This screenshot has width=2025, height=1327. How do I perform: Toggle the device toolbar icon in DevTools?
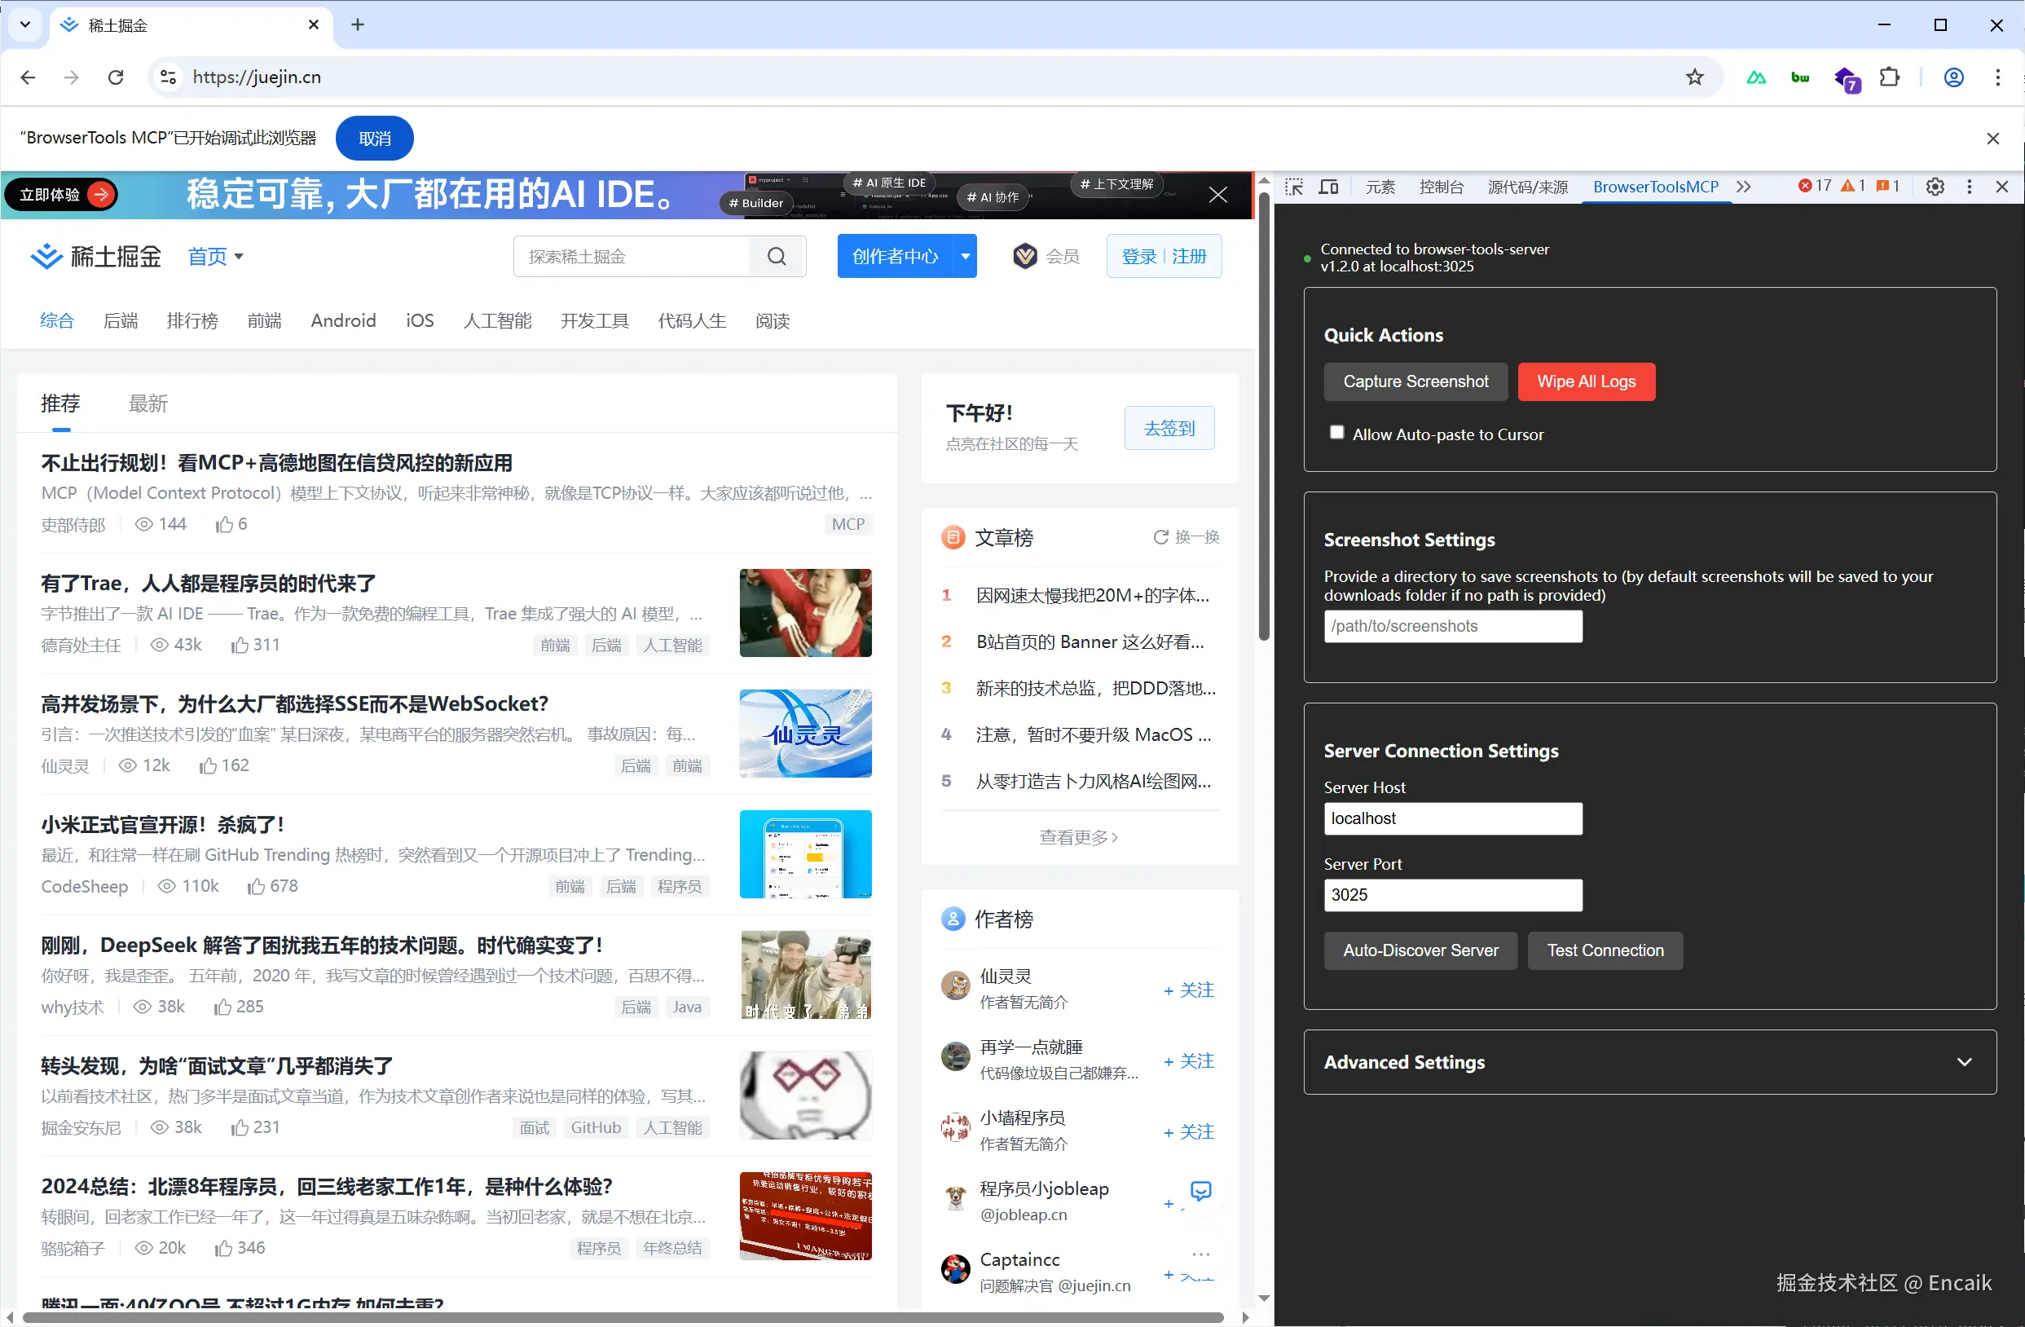tap(1328, 187)
